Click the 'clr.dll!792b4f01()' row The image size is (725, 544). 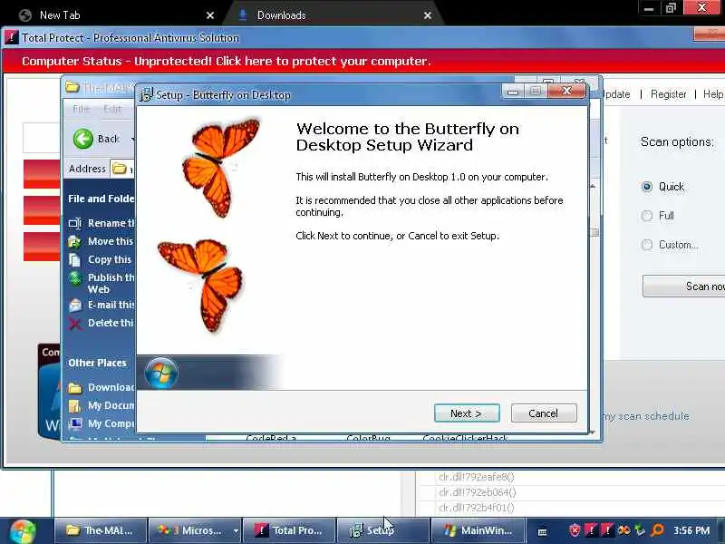(x=477, y=508)
